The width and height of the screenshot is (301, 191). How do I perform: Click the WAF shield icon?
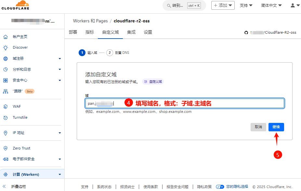tap(6, 106)
